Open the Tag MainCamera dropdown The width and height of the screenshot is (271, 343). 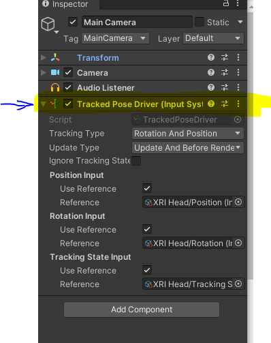point(115,38)
